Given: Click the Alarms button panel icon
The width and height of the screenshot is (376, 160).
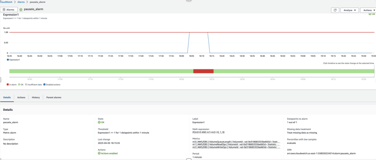Looking at the screenshot, I should point(4,10).
